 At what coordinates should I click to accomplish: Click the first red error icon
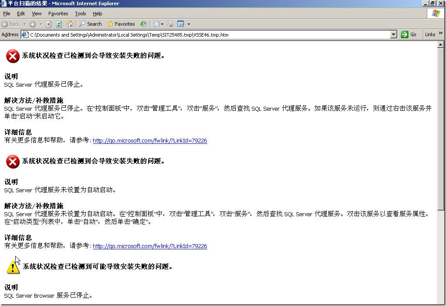coord(13,56)
